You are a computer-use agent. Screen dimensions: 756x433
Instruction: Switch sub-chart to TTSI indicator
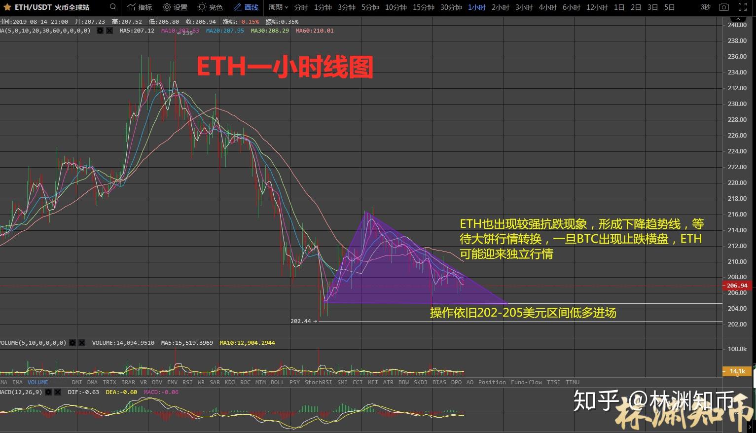point(554,382)
